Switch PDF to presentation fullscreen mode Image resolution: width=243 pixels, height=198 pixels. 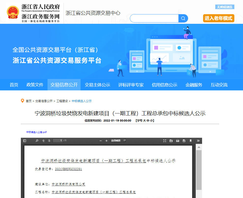pos(164,141)
